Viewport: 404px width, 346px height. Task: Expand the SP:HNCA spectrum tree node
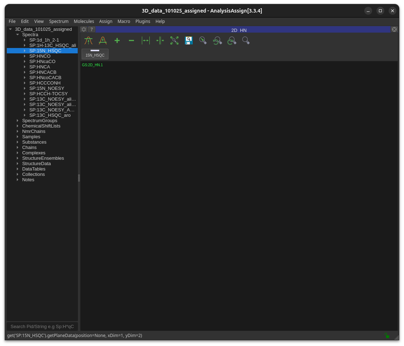[25, 67]
